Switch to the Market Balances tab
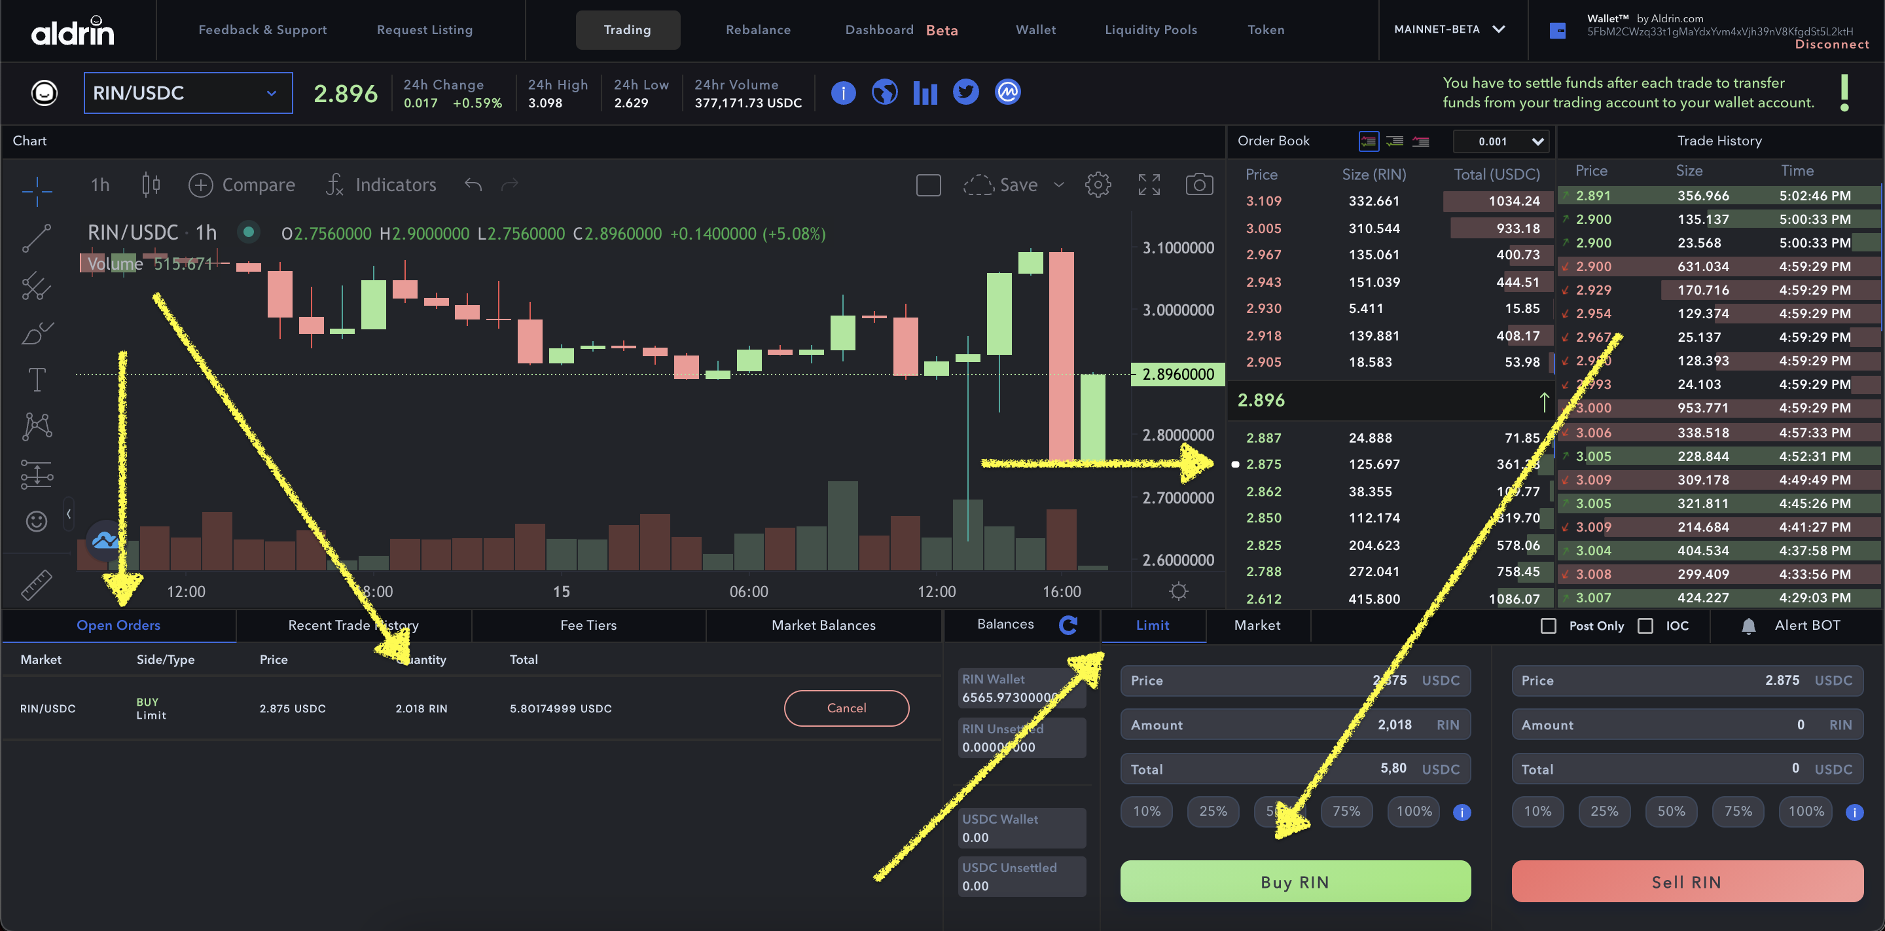The image size is (1885, 931). (823, 626)
